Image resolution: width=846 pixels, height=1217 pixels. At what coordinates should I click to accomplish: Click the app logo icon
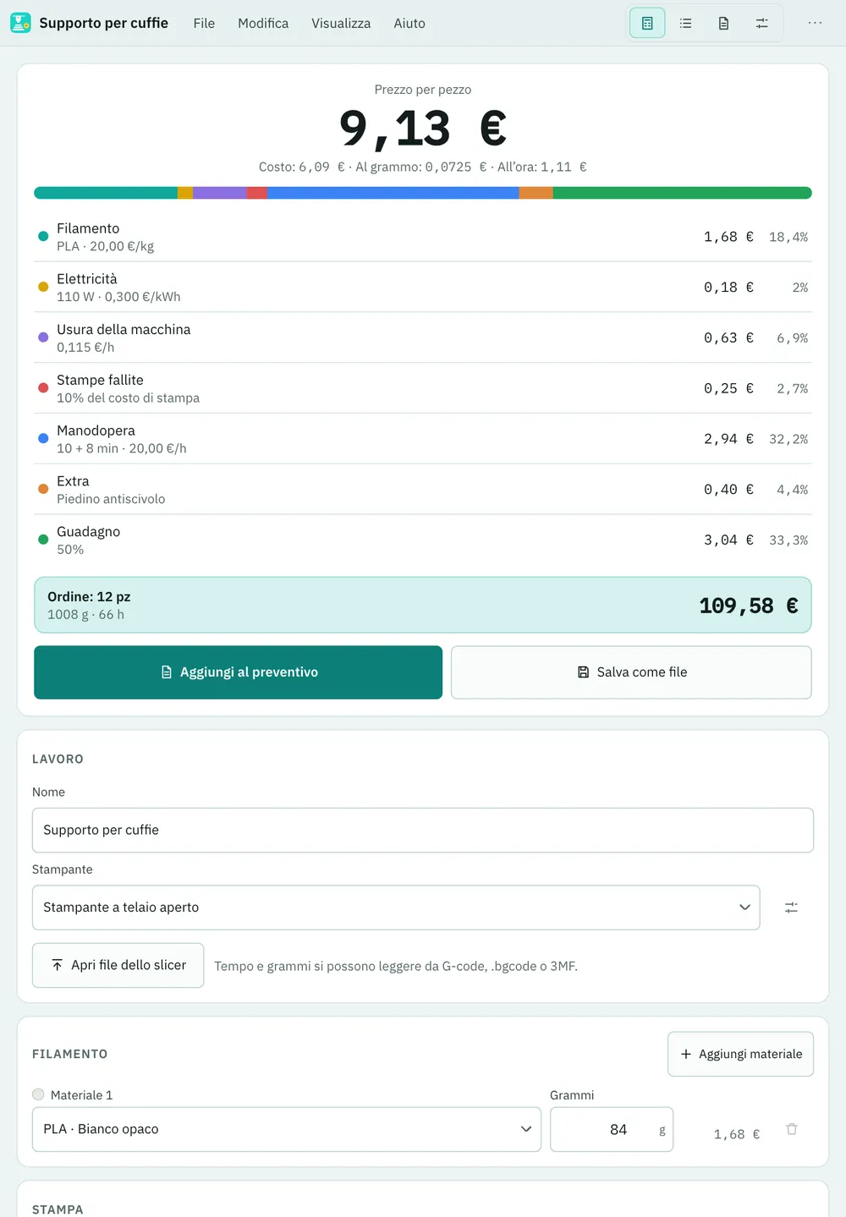pyautogui.click(x=20, y=23)
